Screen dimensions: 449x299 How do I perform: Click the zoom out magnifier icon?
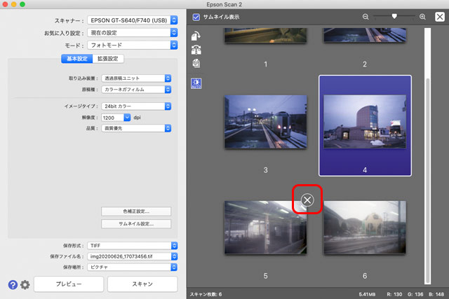click(x=366, y=16)
